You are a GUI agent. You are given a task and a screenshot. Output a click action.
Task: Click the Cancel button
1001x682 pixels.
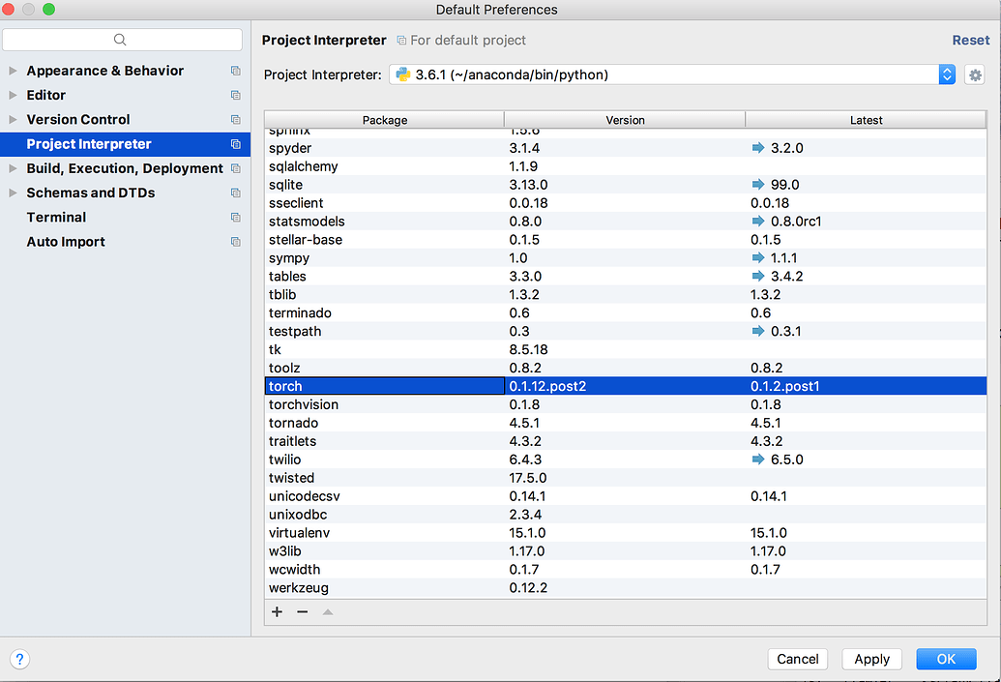tap(797, 659)
